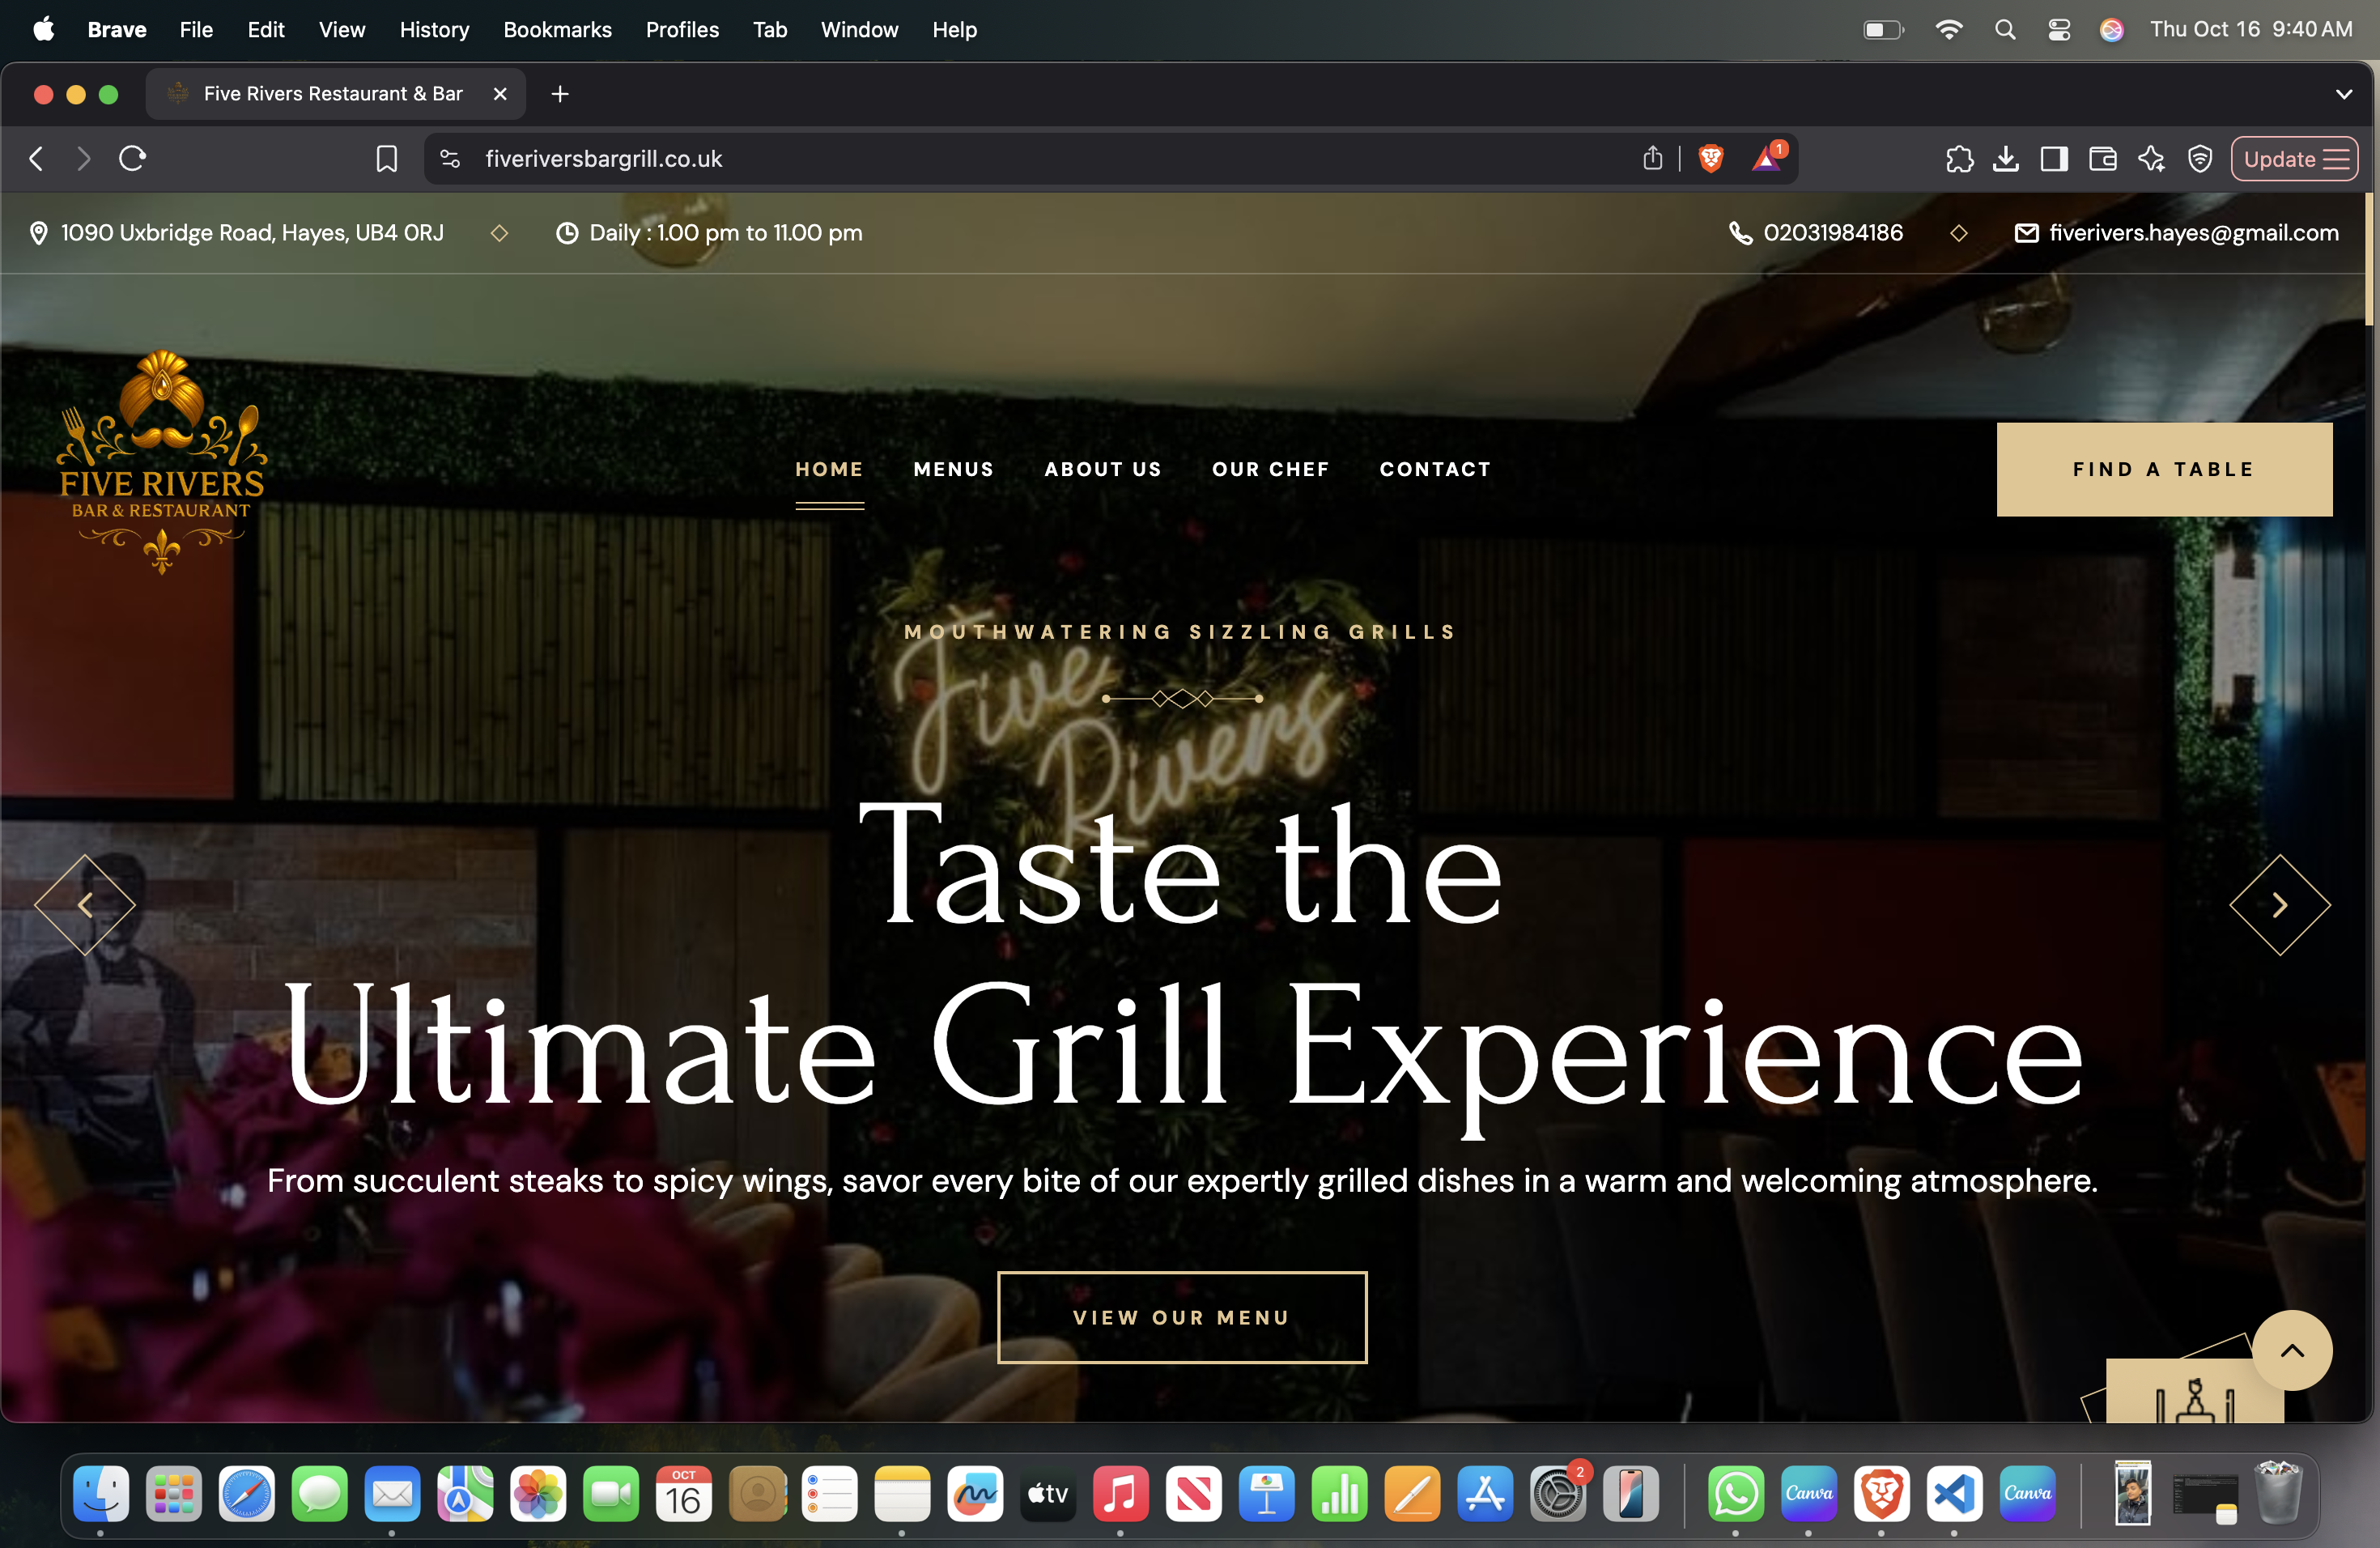Image resolution: width=2380 pixels, height=1548 pixels.
Task: Open the Bookmarks menu
Action: click(557, 30)
